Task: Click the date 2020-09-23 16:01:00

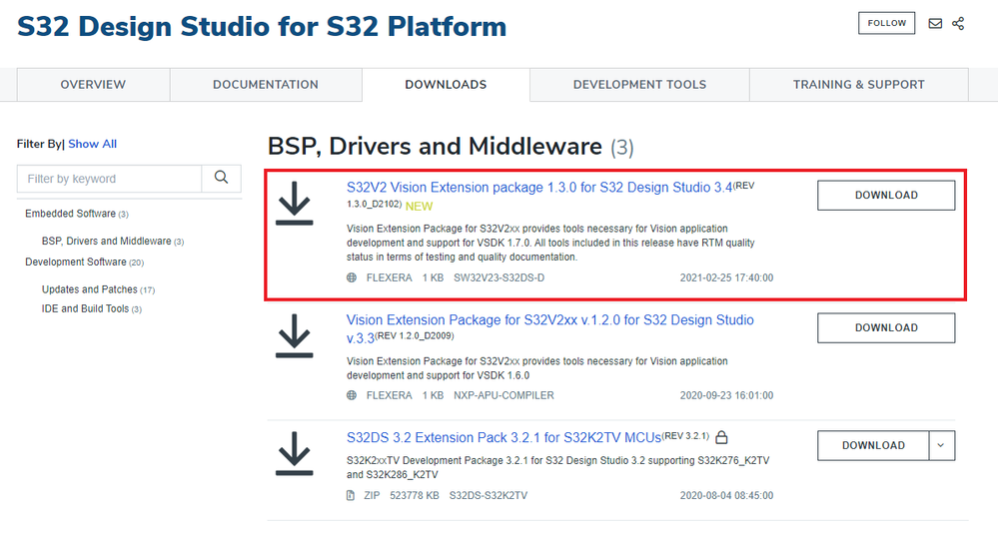Action: coord(726,395)
